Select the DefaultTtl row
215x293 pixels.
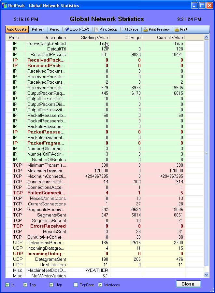95,49
